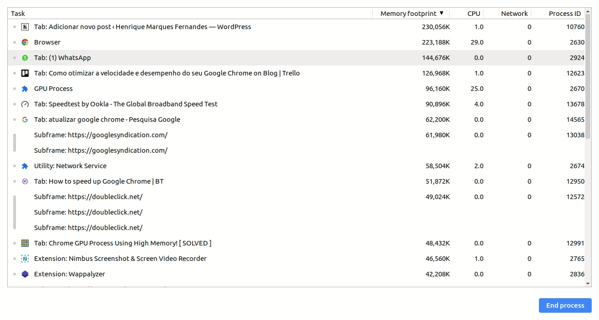Select first googlesyndication.com subframe row
Screen dimensions: 599x320
pos(296,135)
